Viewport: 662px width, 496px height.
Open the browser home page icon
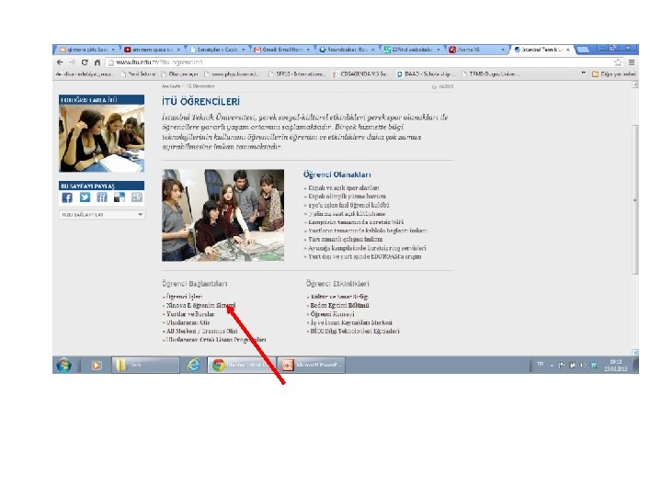97,62
